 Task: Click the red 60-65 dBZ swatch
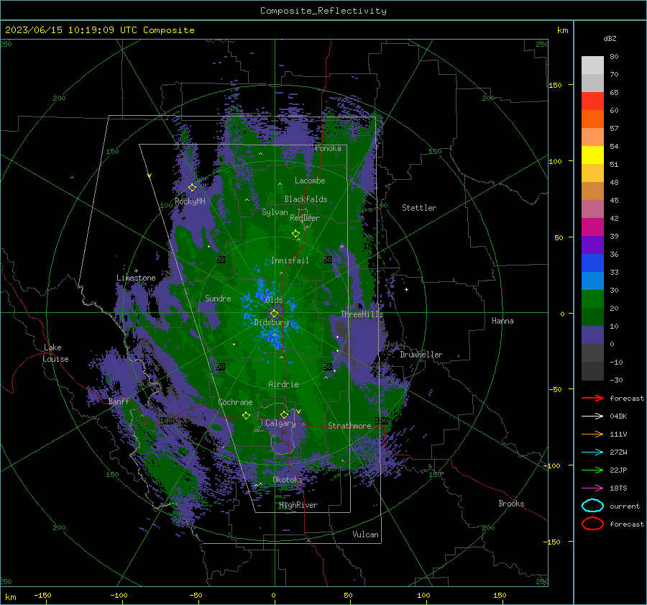(x=592, y=101)
